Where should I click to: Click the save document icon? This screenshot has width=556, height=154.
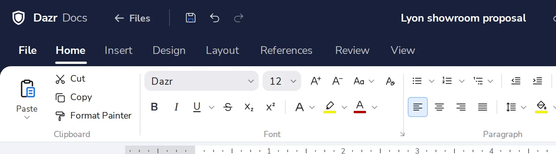[191, 18]
